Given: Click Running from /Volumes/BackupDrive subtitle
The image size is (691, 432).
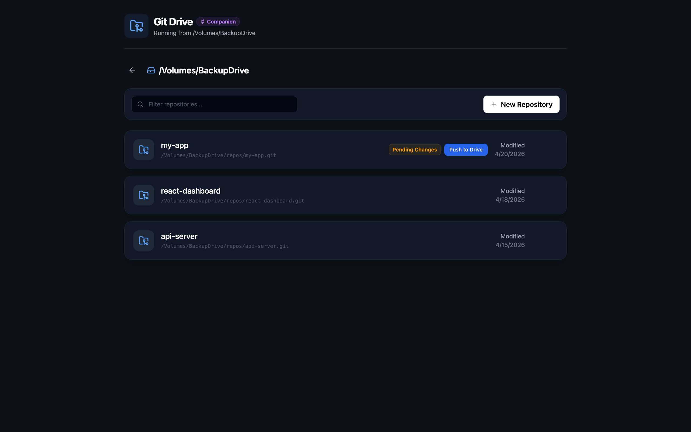Looking at the screenshot, I should [204, 33].
